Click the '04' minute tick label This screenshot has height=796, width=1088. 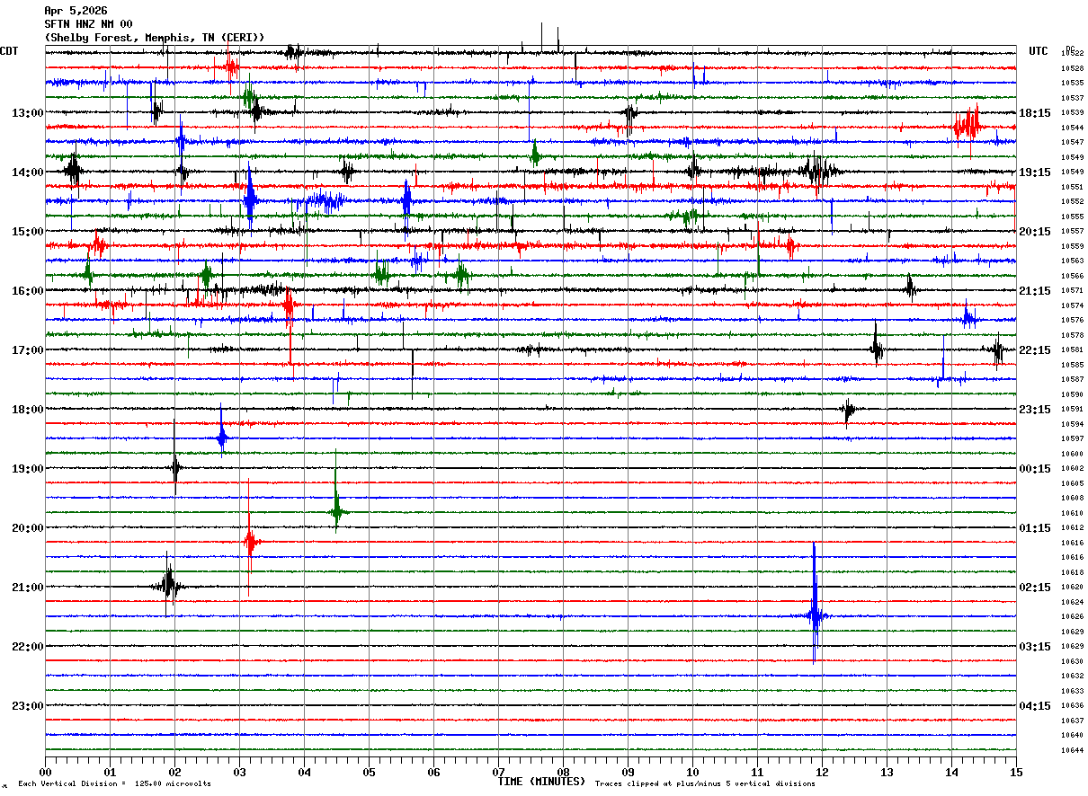tap(304, 772)
